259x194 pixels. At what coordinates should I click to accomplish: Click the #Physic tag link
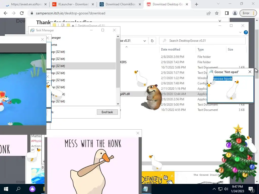tap(36, 141)
